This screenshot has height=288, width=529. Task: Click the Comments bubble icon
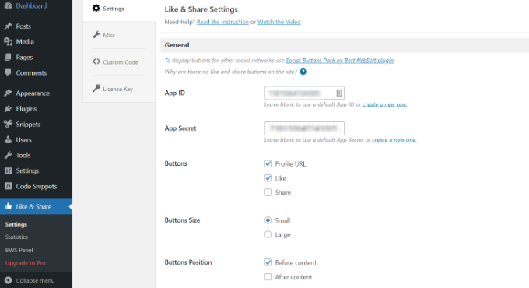coord(8,72)
